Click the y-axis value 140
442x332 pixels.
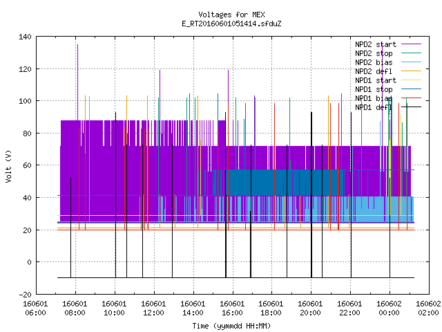[25, 37]
